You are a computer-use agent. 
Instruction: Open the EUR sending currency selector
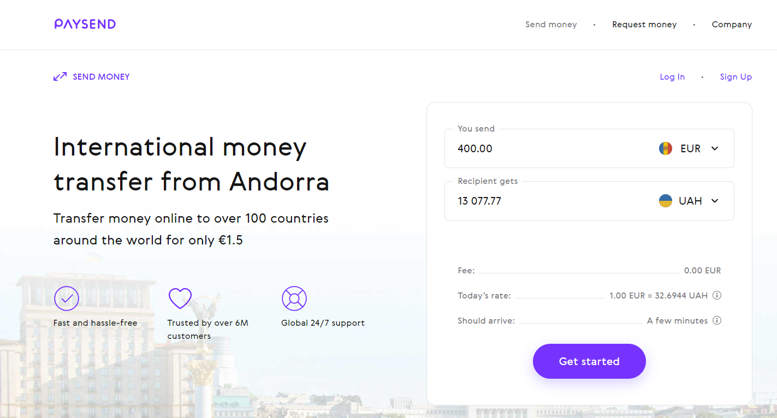click(690, 148)
